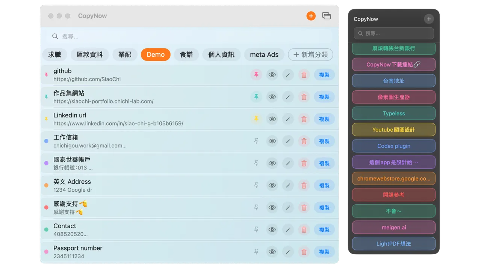The image size is (481, 270).
Task: Pin the Contact entry
Action: coord(256,229)
